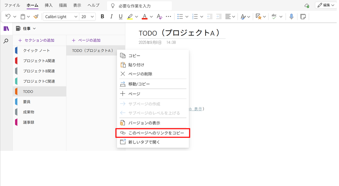Image resolution: width=339 pixels, height=186 pixels.
Task: Expand the font color dropdown arrow
Action: pyautogui.click(x=151, y=17)
